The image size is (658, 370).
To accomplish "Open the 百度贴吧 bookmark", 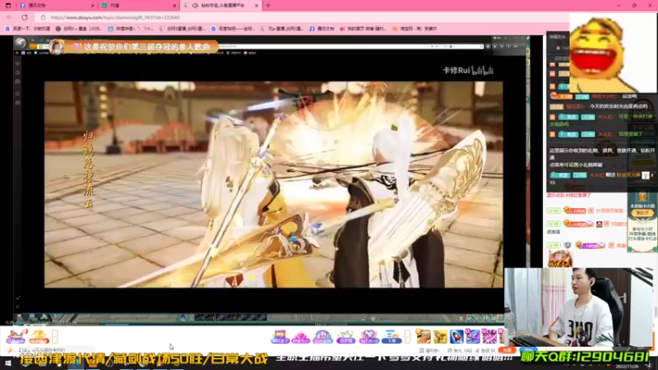I will pyautogui.click(x=233, y=29).
